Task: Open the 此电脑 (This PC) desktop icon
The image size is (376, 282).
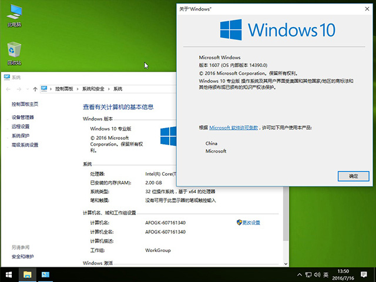Action: pos(14,16)
